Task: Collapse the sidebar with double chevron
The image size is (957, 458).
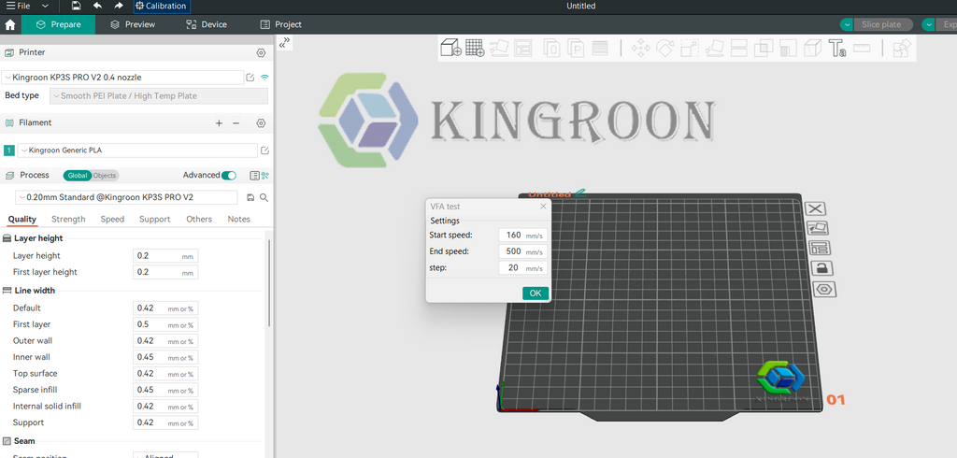Action: pyautogui.click(x=284, y=43)
